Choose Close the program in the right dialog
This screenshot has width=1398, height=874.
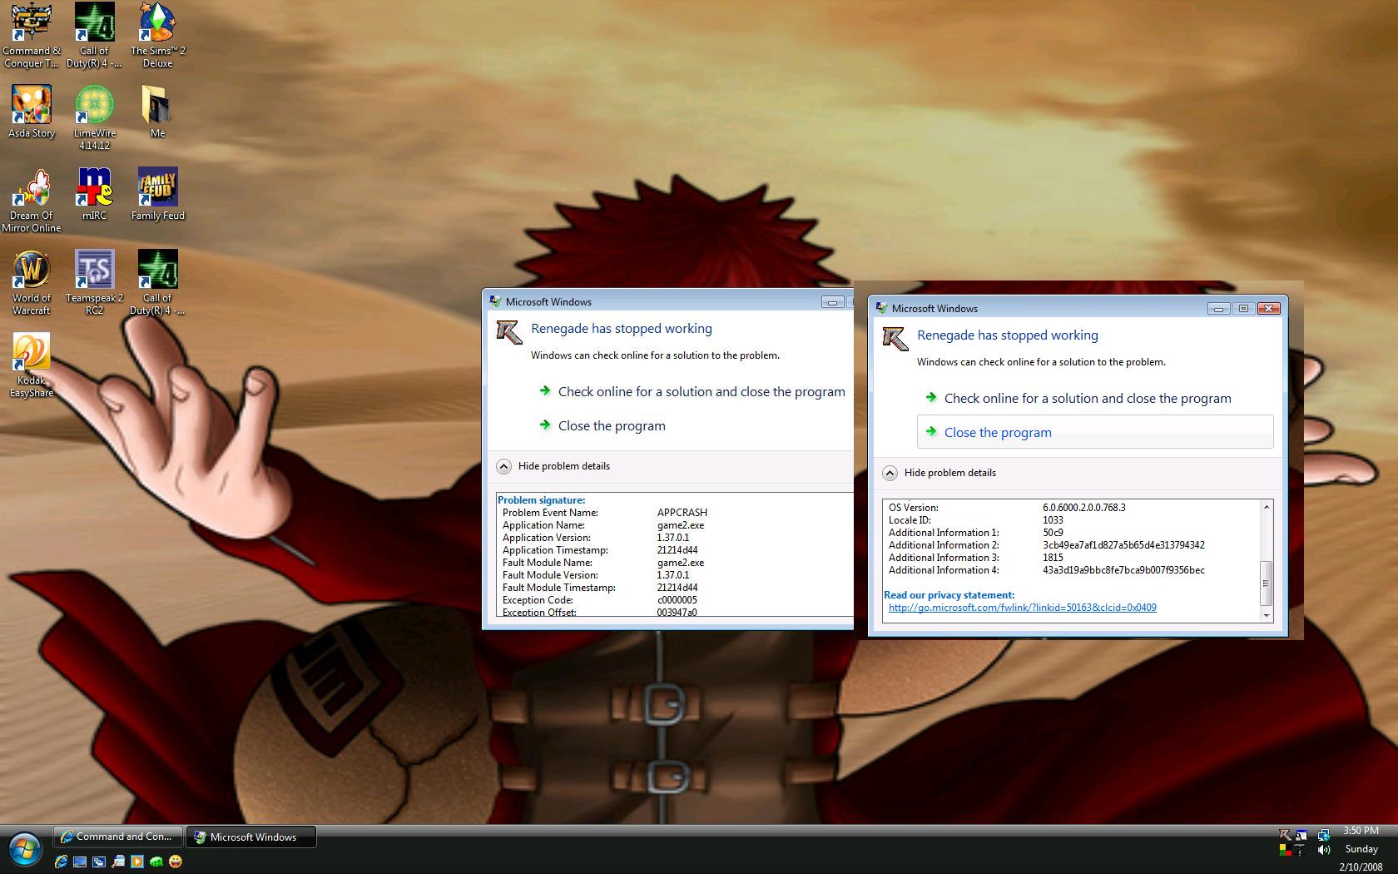(998, 433)
